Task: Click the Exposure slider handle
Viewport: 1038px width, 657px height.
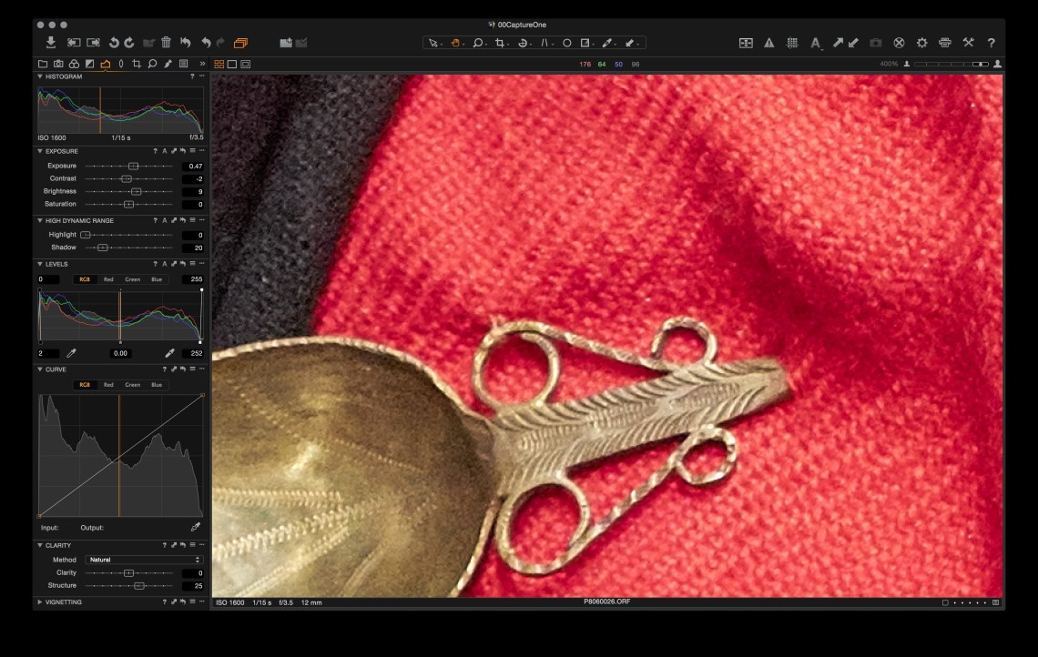Action: point(133,167)
